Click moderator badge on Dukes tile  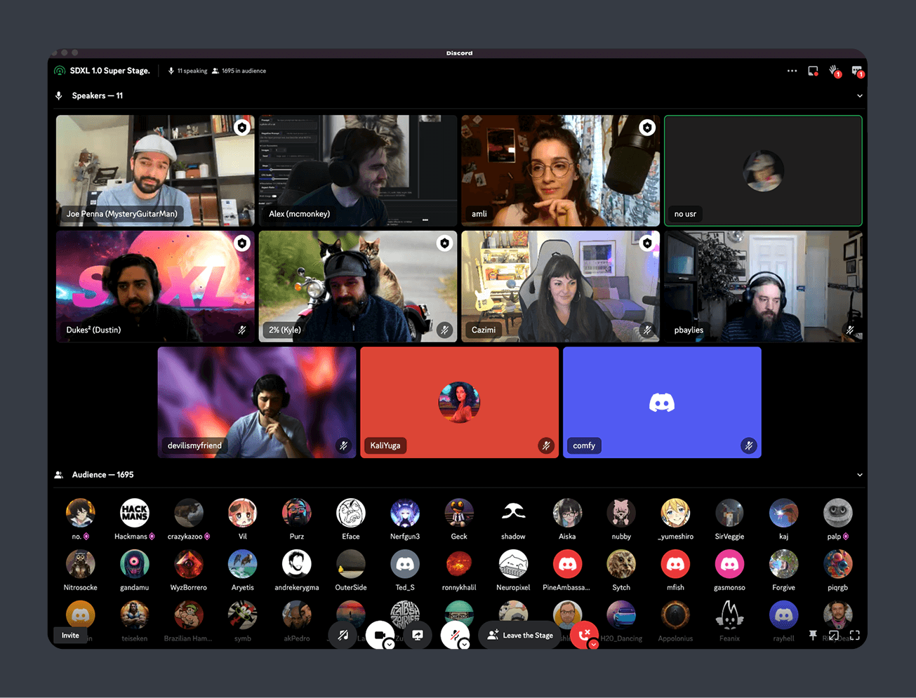point(242,243)
